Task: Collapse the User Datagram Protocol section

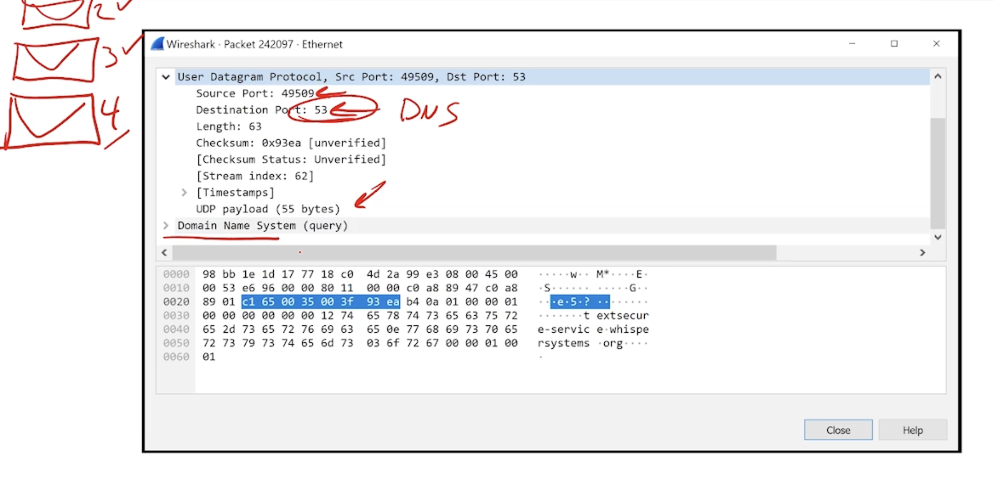Action: click(x=166, y=77)
